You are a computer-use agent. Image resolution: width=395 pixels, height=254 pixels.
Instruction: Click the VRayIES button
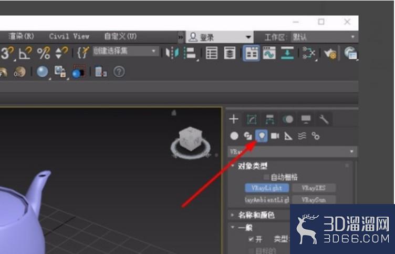coord(314,188)
